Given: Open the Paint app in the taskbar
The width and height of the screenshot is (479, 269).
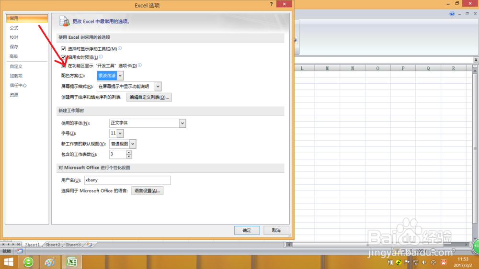Looking at the screenshot, I should tap(50, 262).
